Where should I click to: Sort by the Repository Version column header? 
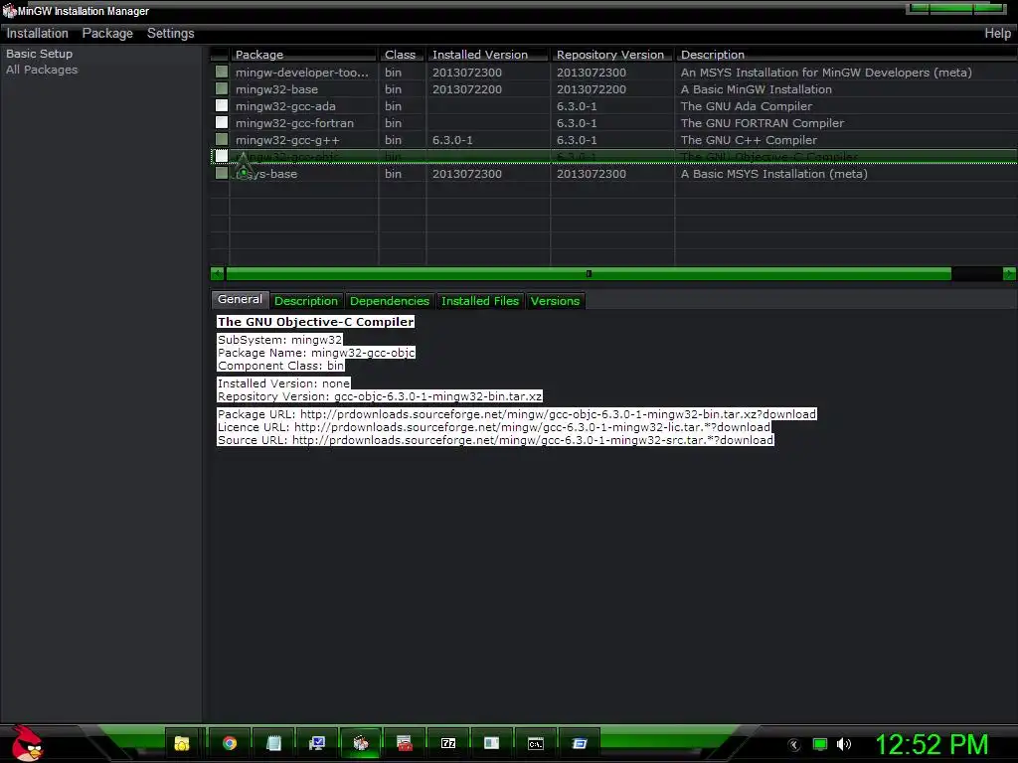[x=612, y=55]
